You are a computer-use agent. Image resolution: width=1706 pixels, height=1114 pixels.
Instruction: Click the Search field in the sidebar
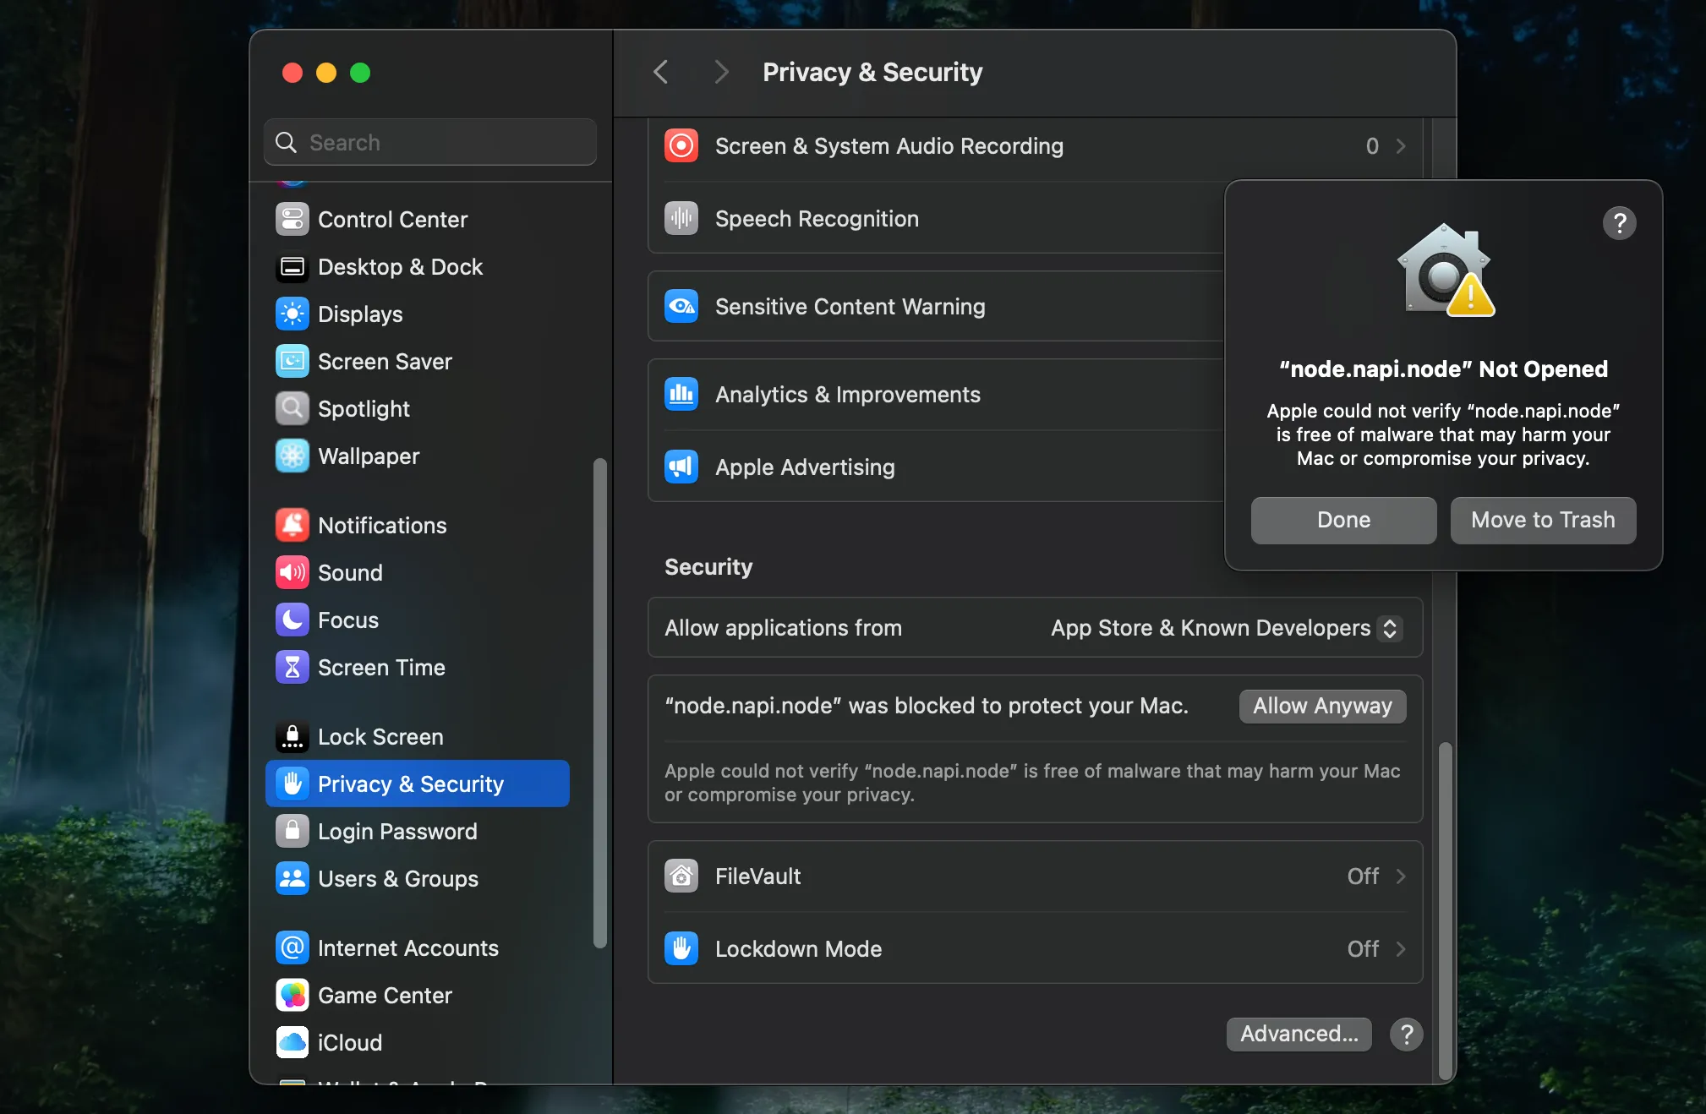tap(430, 142)
